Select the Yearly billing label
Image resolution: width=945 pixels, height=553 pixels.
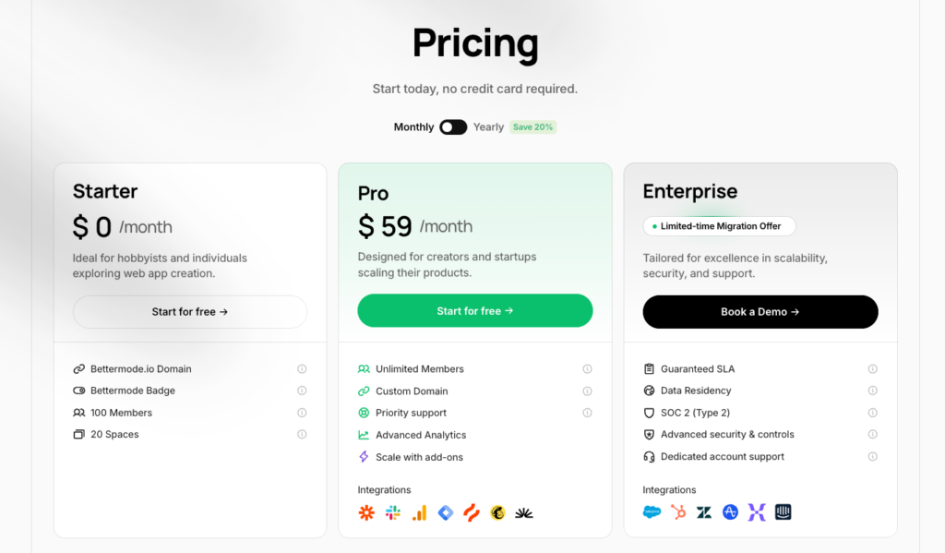point(488,127)
